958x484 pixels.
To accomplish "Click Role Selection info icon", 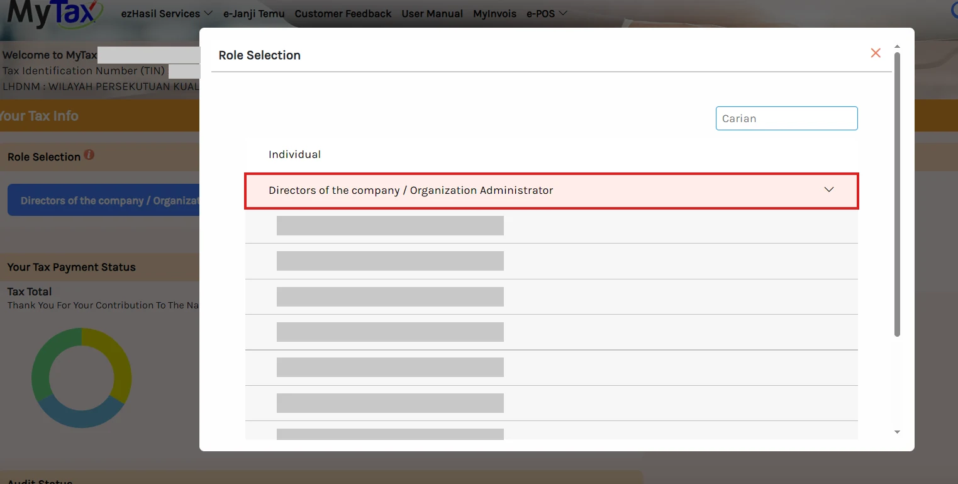I will click(89, 154).
